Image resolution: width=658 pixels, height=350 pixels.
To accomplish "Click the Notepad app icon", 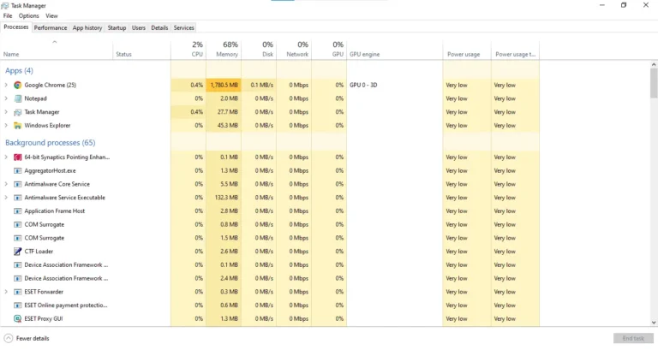I will 18,98.
